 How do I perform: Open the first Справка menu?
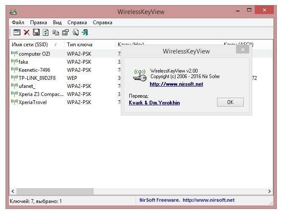tap(77, 23)
